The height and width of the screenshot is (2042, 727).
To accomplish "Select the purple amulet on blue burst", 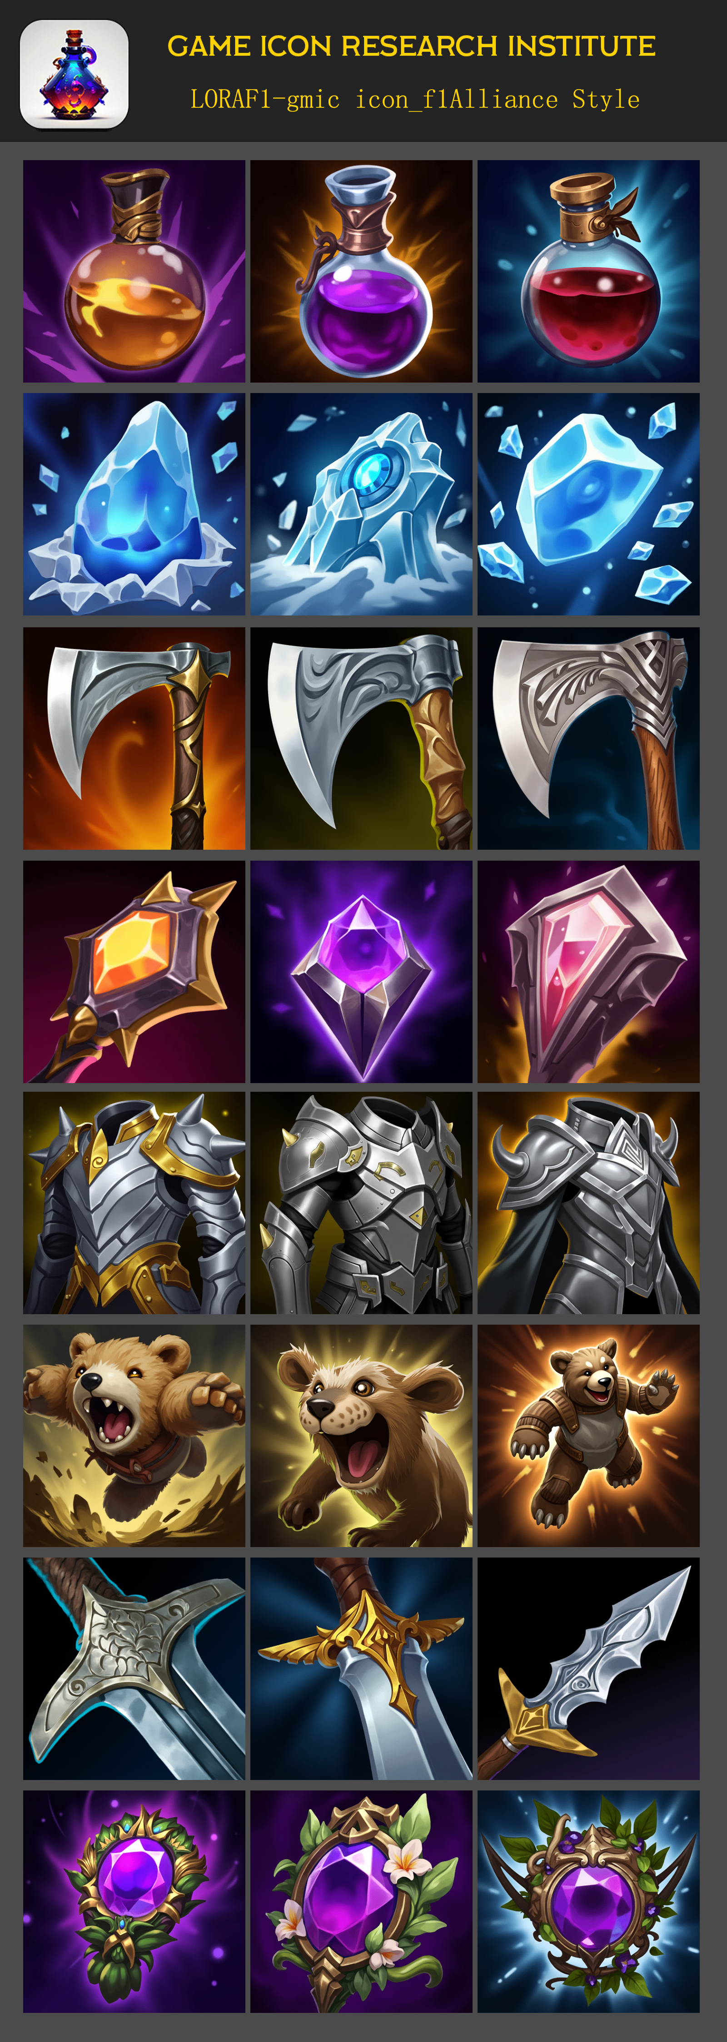I will 588,1902.
